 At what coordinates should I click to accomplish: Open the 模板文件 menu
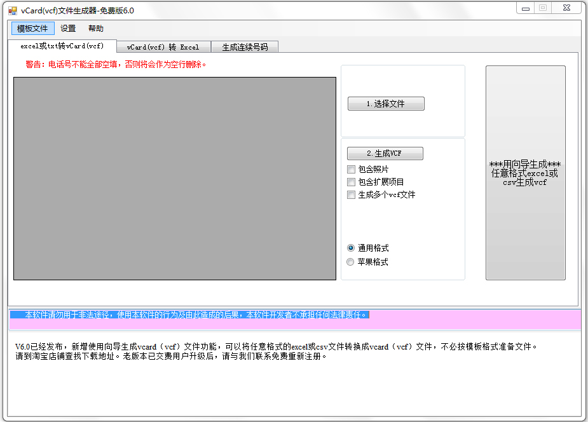click(x=32, y=28)
